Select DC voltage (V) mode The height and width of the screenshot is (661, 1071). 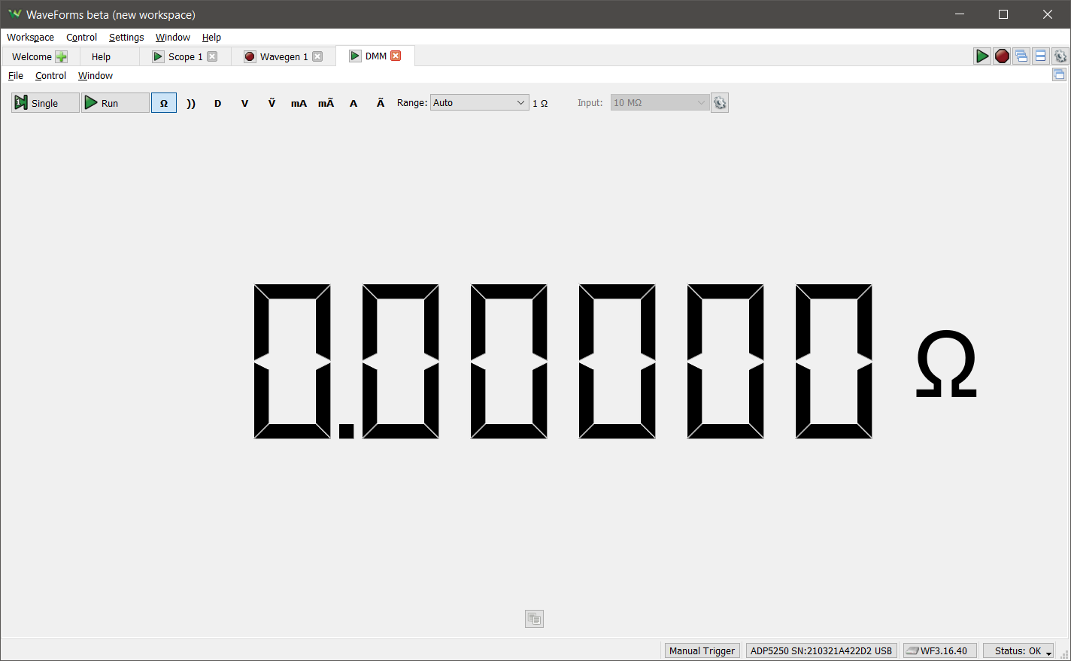(x=244, y=103)
